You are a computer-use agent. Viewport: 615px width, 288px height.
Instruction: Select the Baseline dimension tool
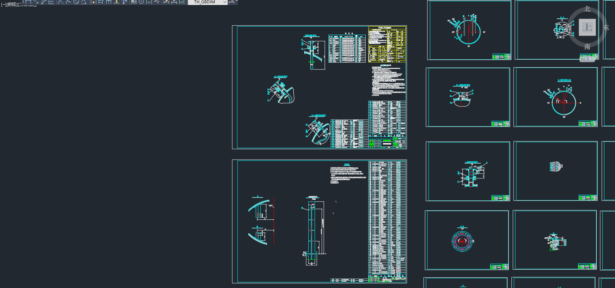pos(101,2)
